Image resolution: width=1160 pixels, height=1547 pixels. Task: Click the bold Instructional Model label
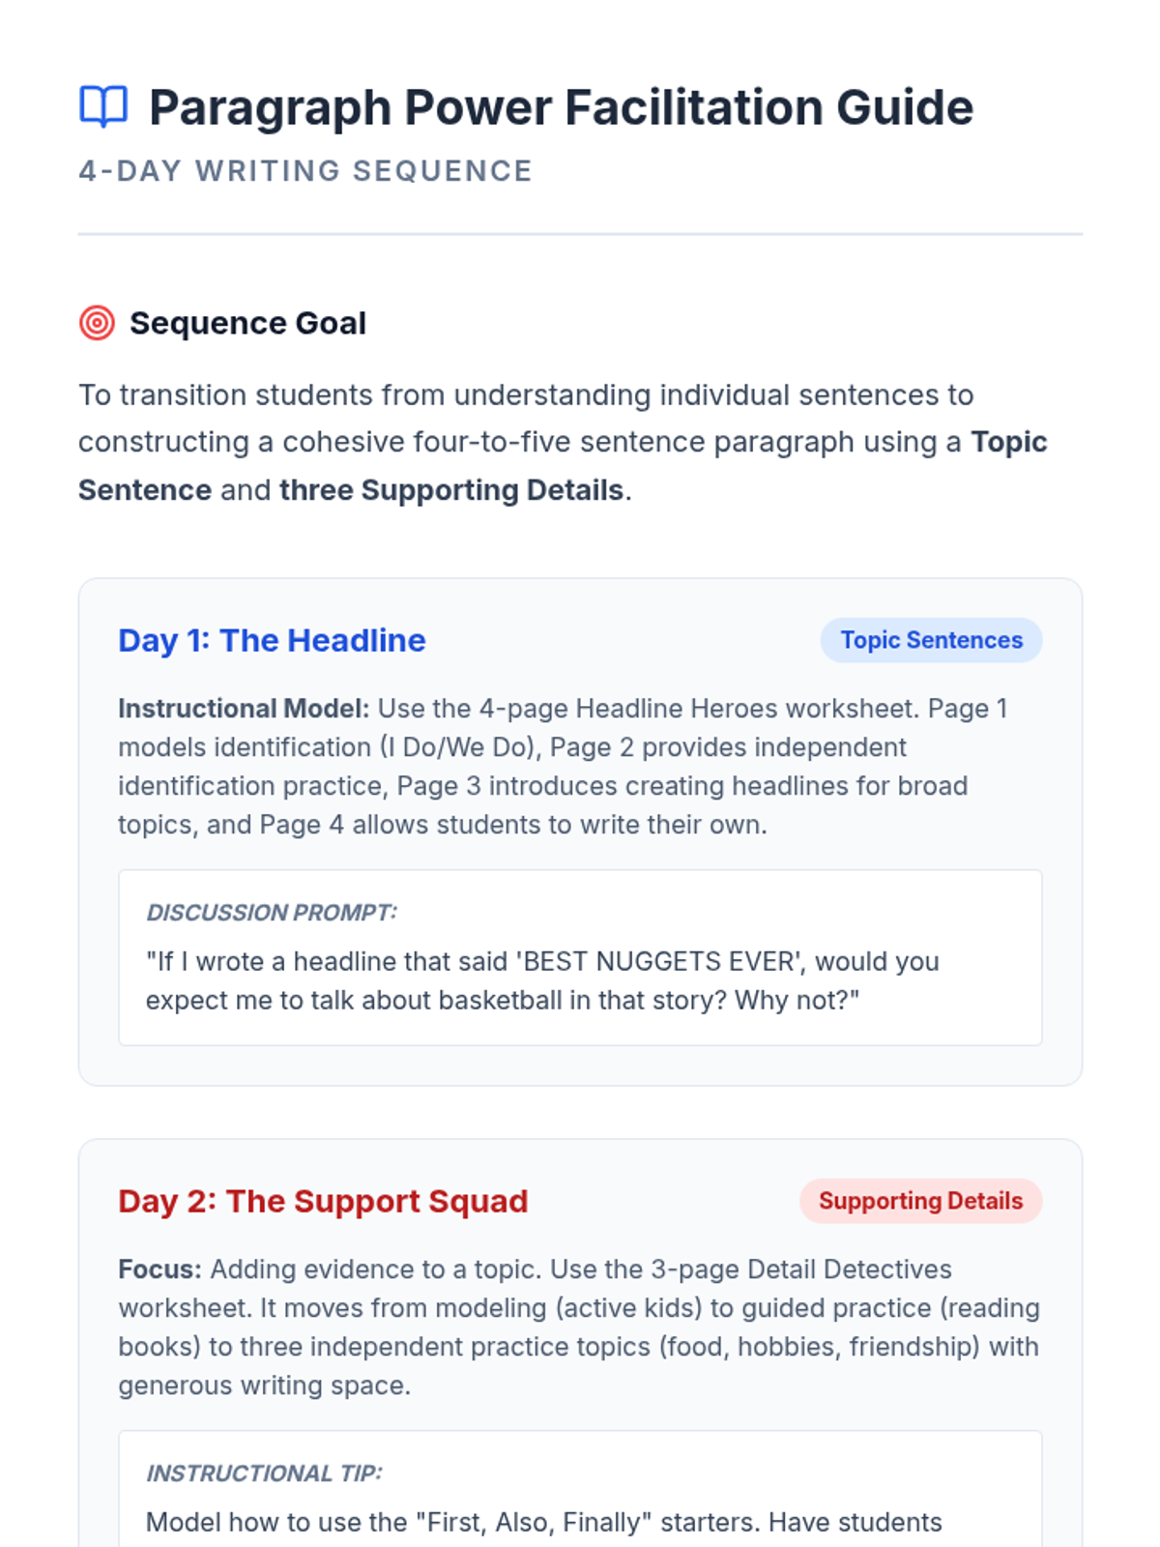coord(244,709)
